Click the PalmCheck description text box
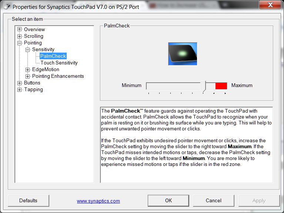Screen dimensions: 284x213 (187, 145)
